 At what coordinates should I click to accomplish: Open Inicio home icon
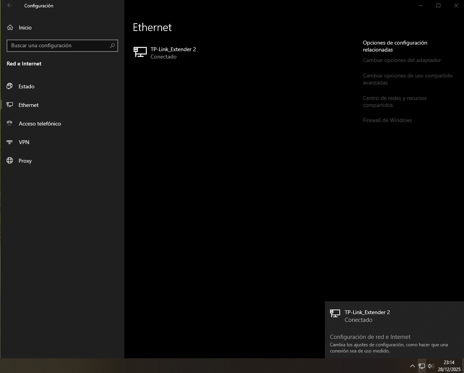[x=10, y=28]
